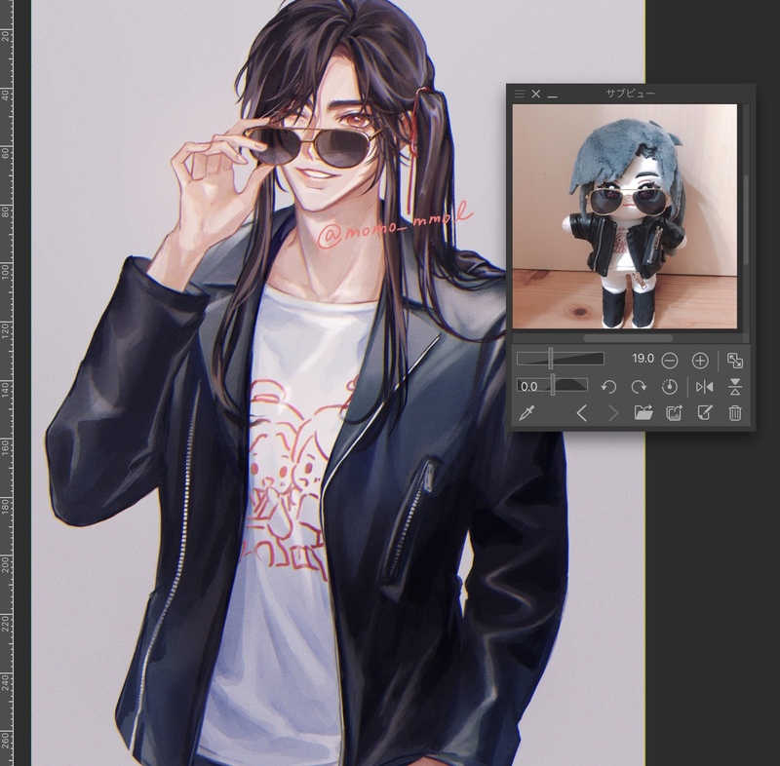Click the 19.0 zoom value
Image resolution: width=780 pixels, height=766 pixels.
coord(643,359)
